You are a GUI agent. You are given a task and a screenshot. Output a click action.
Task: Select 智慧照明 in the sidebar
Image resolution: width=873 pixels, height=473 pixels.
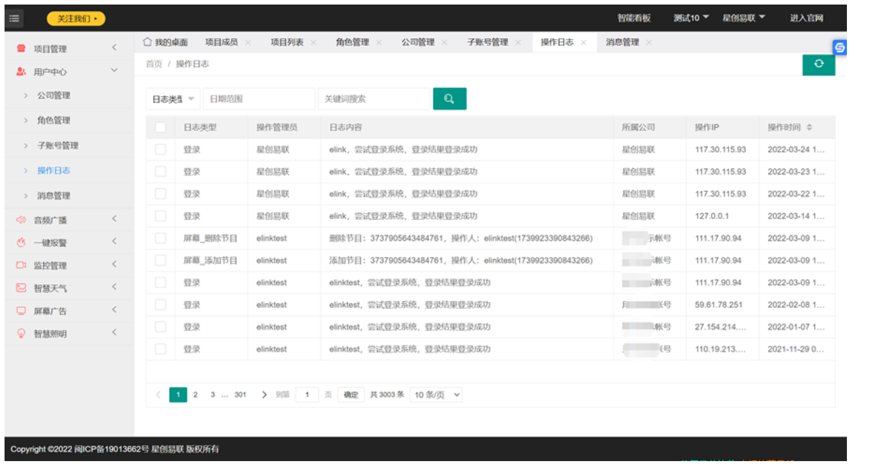pyautogui.click(x=51, y=333)
